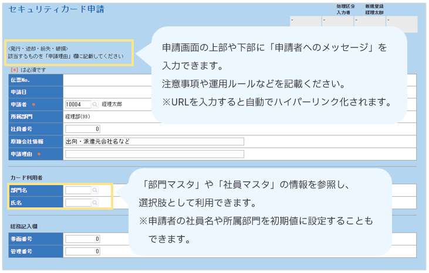429x273 pixels.
Task: Click the 氏名 lookup magnifier icon
Action: point(95,203)
